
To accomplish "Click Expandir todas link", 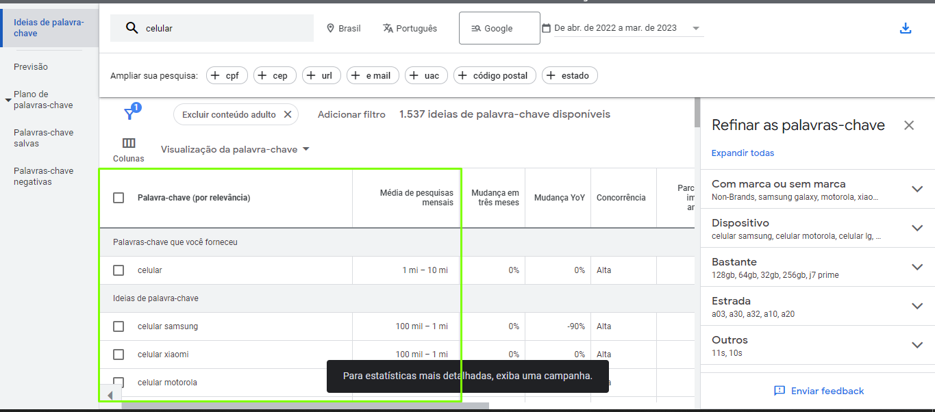I will 743,153.
